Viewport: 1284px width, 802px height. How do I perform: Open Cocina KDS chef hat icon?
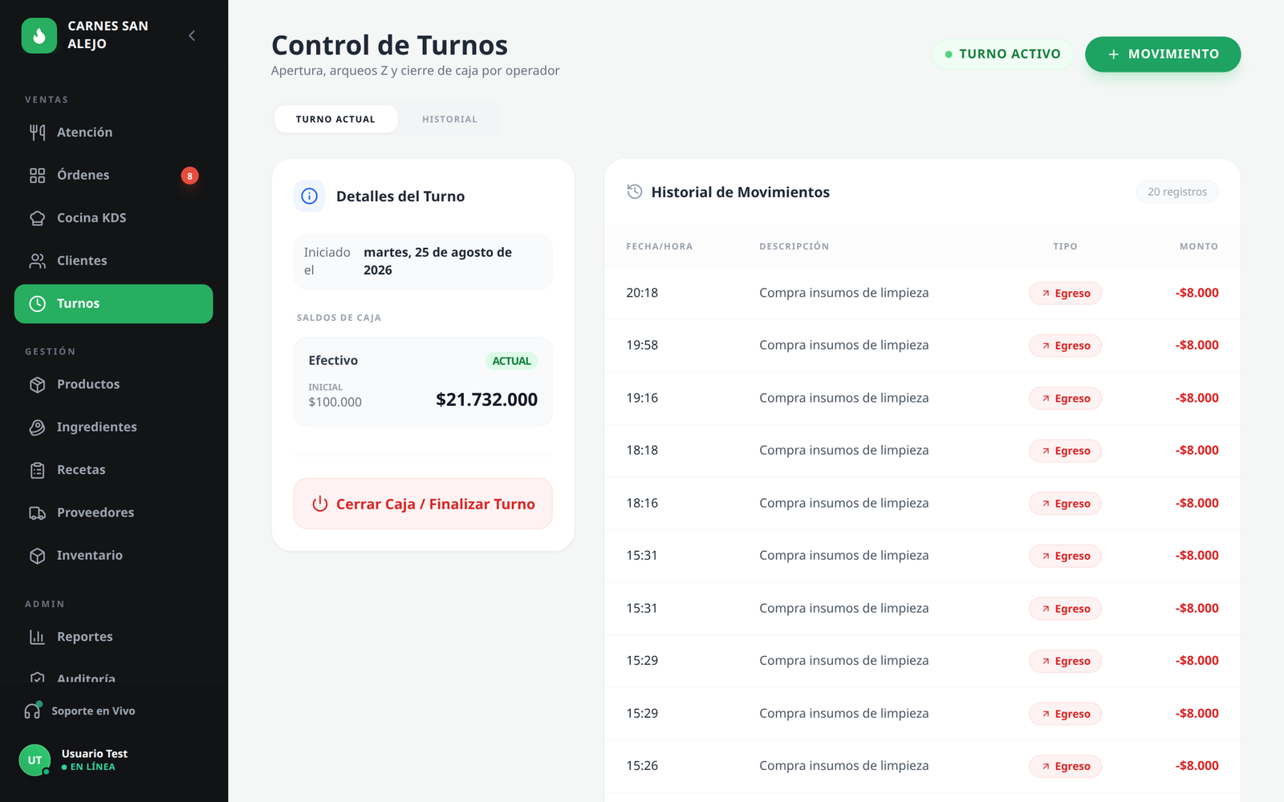coord(37,218)
